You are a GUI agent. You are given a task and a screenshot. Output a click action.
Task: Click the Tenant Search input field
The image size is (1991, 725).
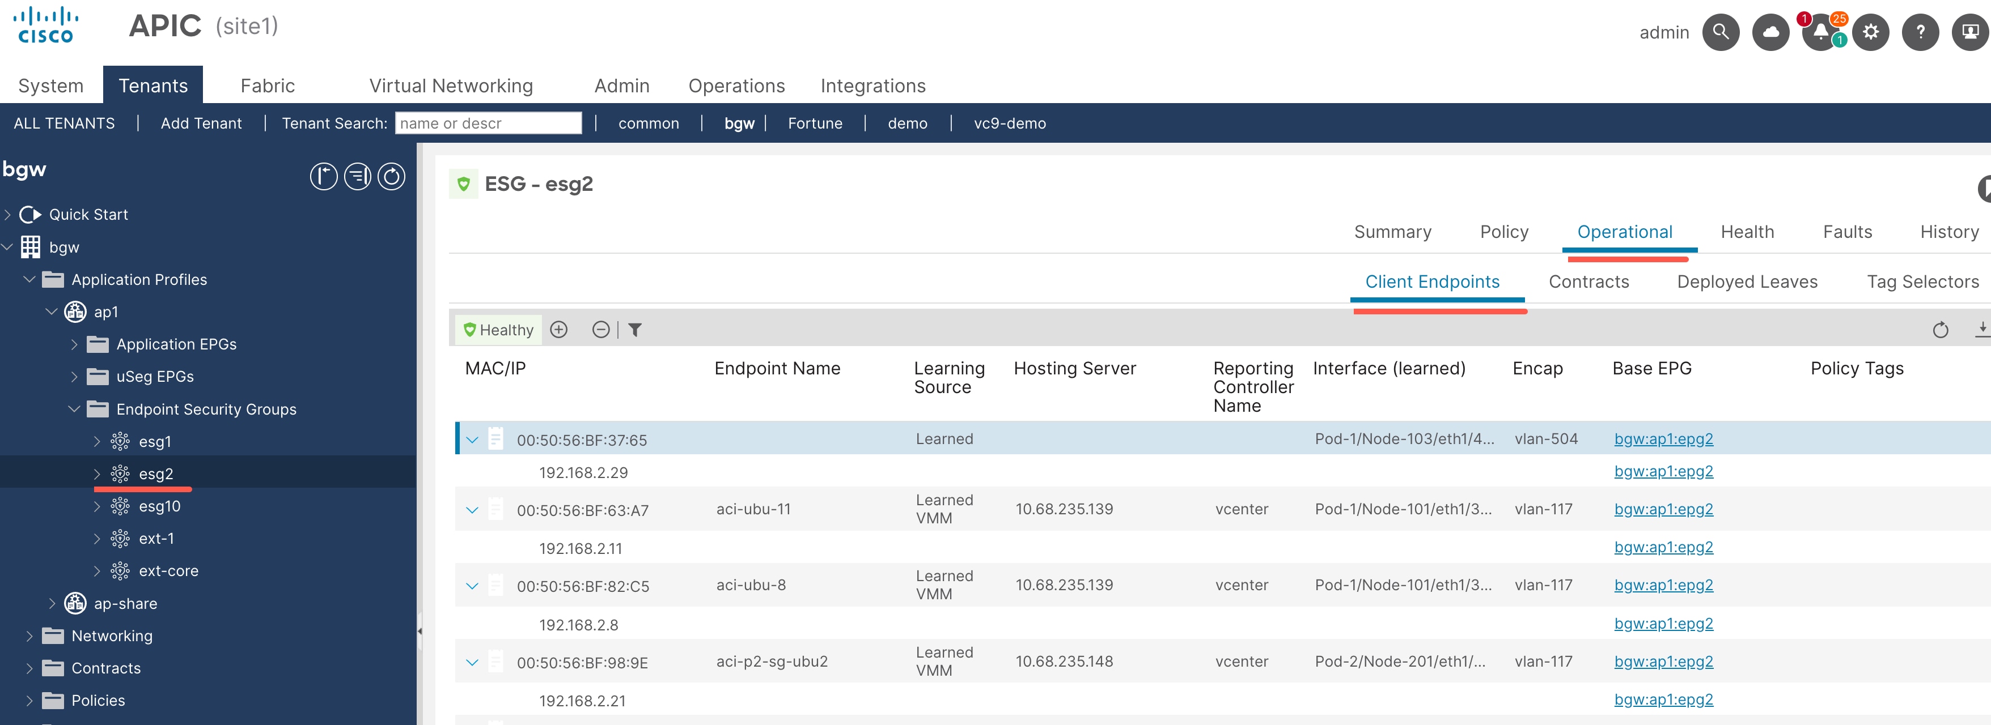tap(488, 123)
